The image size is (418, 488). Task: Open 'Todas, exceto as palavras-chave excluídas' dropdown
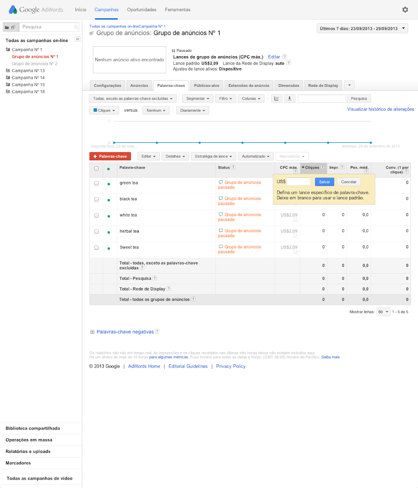click(x=133, y=99)
